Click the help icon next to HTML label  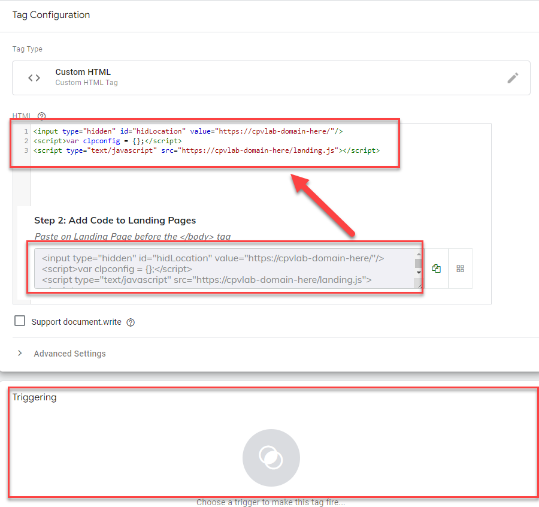tap(41, 116)
